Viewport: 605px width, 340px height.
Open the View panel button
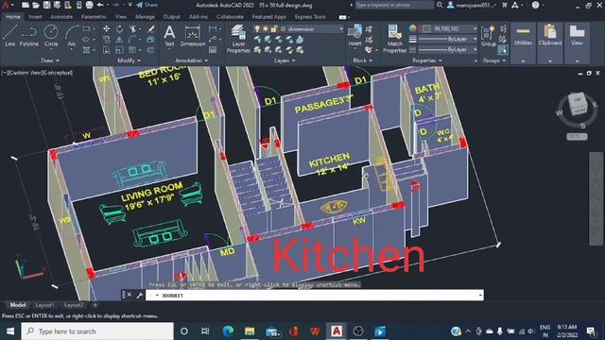click(x=577, y=42)
